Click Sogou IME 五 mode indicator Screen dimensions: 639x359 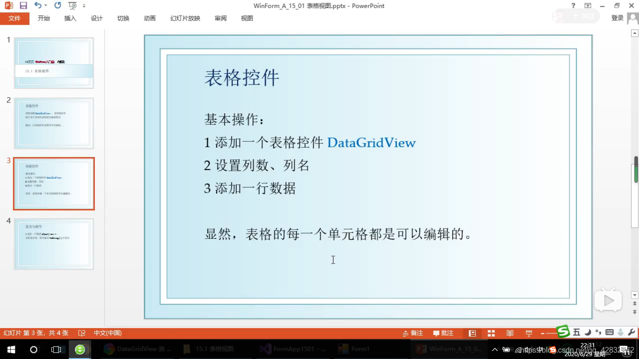576,332
